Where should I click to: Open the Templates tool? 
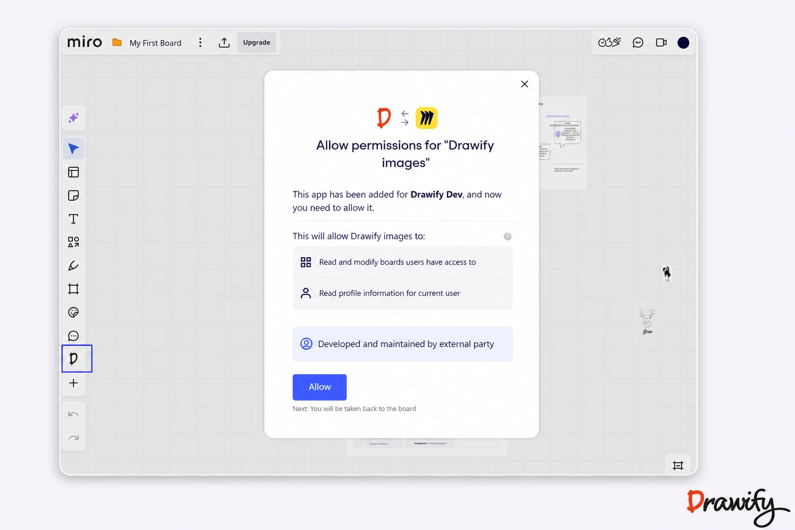pyautogui.click(x=73, y=172)
